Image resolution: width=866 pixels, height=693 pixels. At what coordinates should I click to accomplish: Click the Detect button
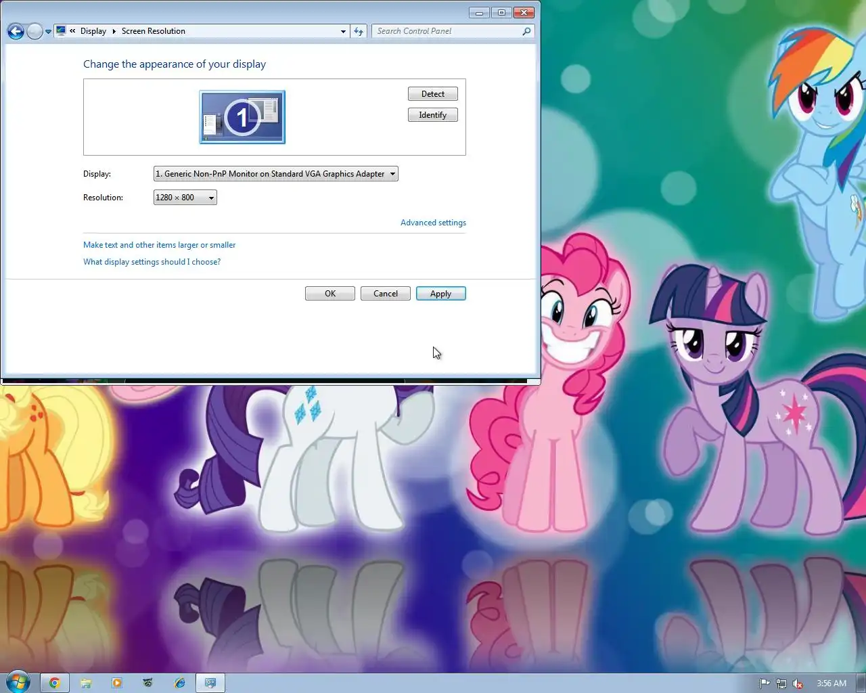point(433,94)
